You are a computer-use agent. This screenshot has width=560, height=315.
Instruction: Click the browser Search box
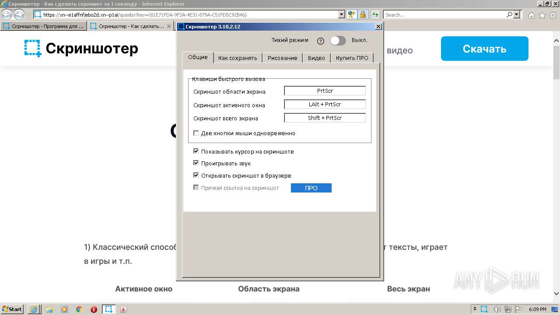pos(444,14)
